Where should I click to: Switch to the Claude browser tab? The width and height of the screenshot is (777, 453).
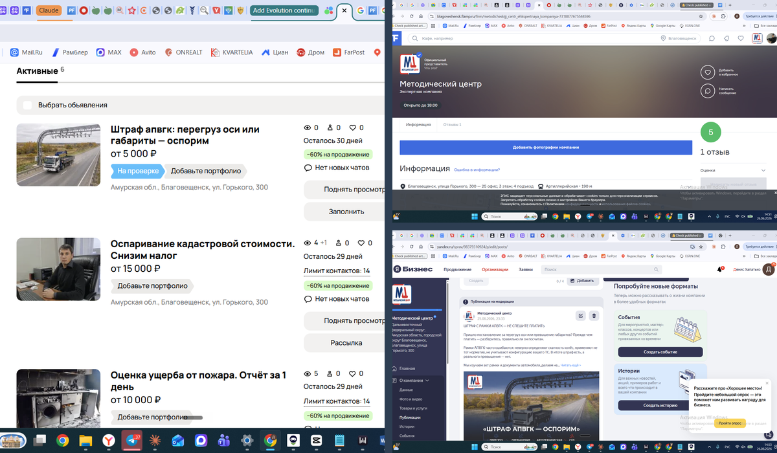pos(49,10)
